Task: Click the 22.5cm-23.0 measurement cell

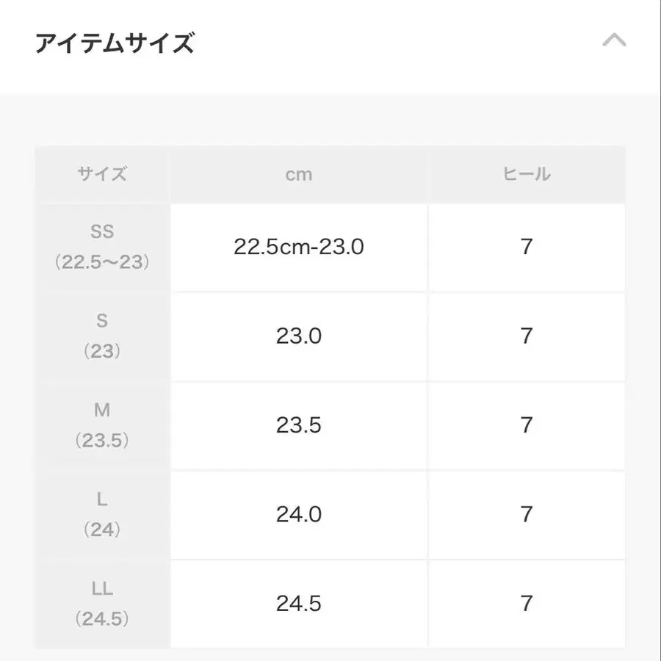Action: (x=298, y=247)
